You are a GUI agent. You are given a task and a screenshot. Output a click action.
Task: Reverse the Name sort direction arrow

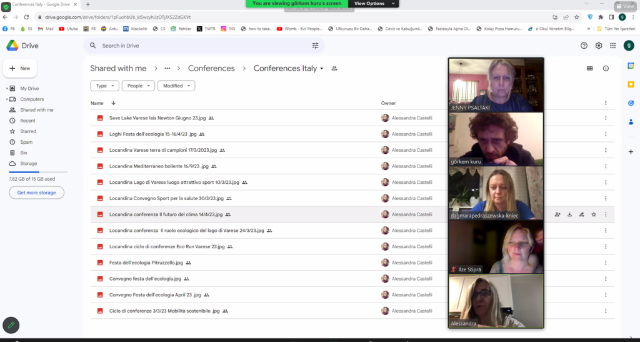[113, 103]
